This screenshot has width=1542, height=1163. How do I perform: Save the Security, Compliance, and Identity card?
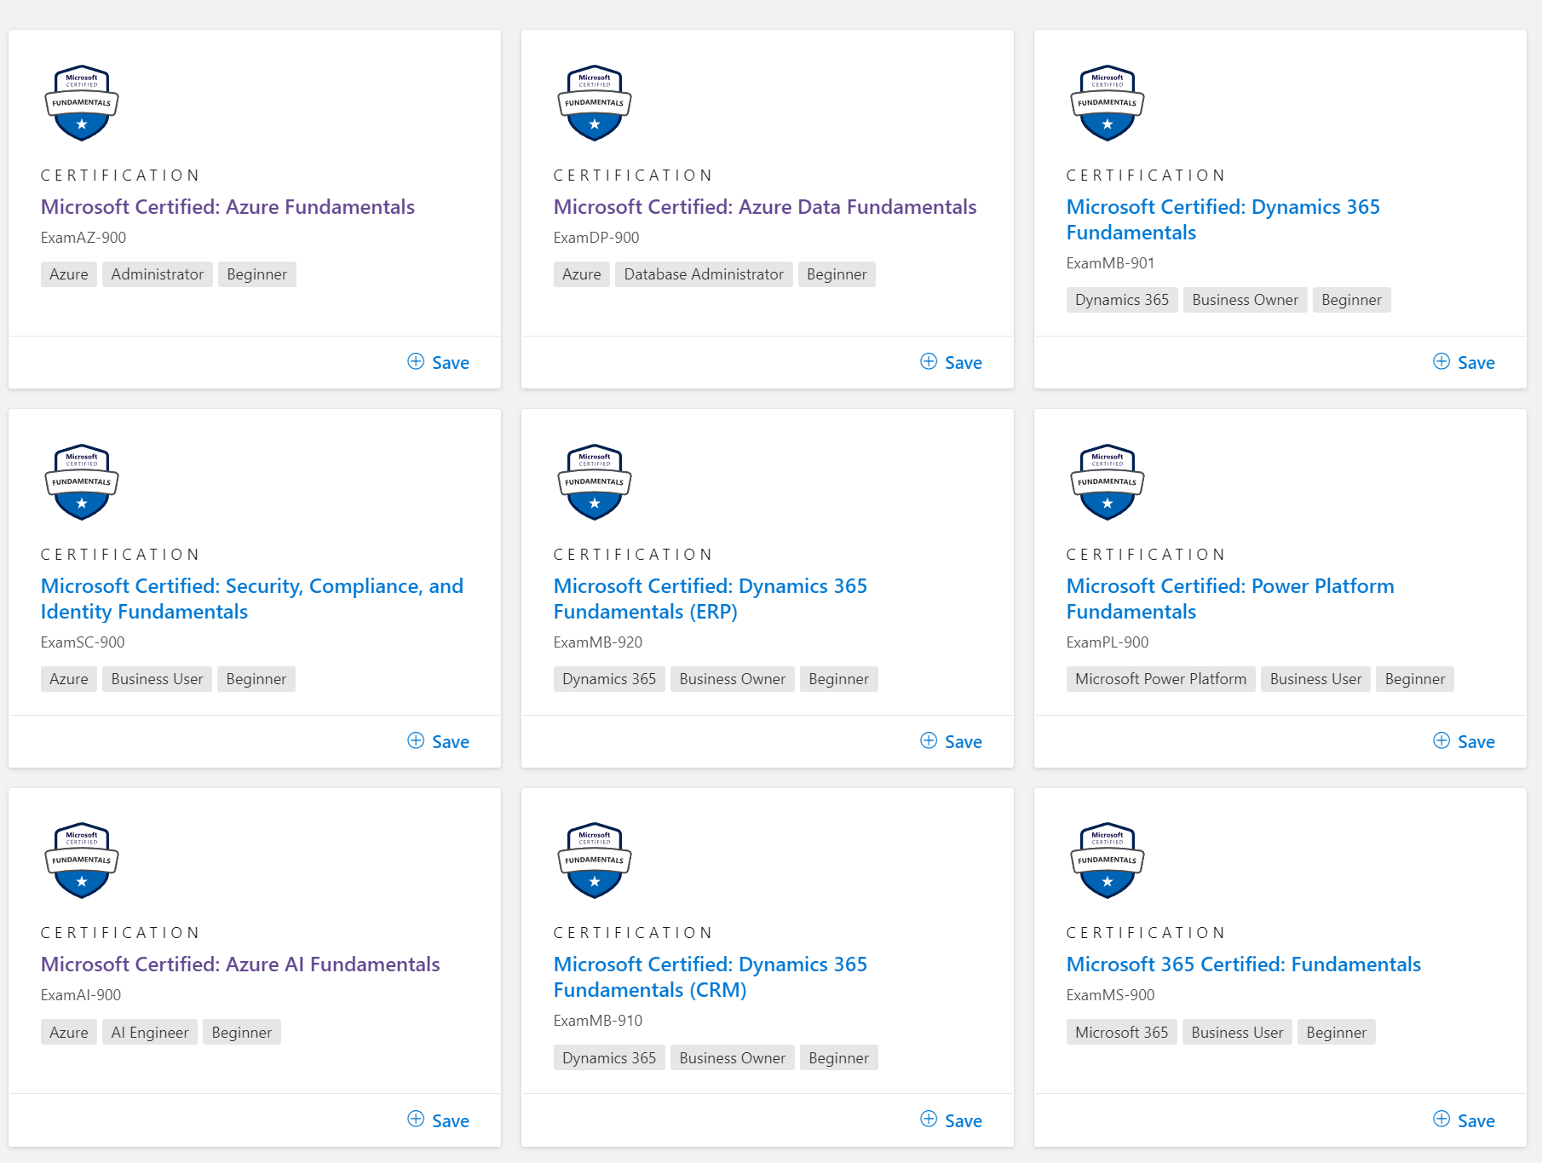point(439,741)
